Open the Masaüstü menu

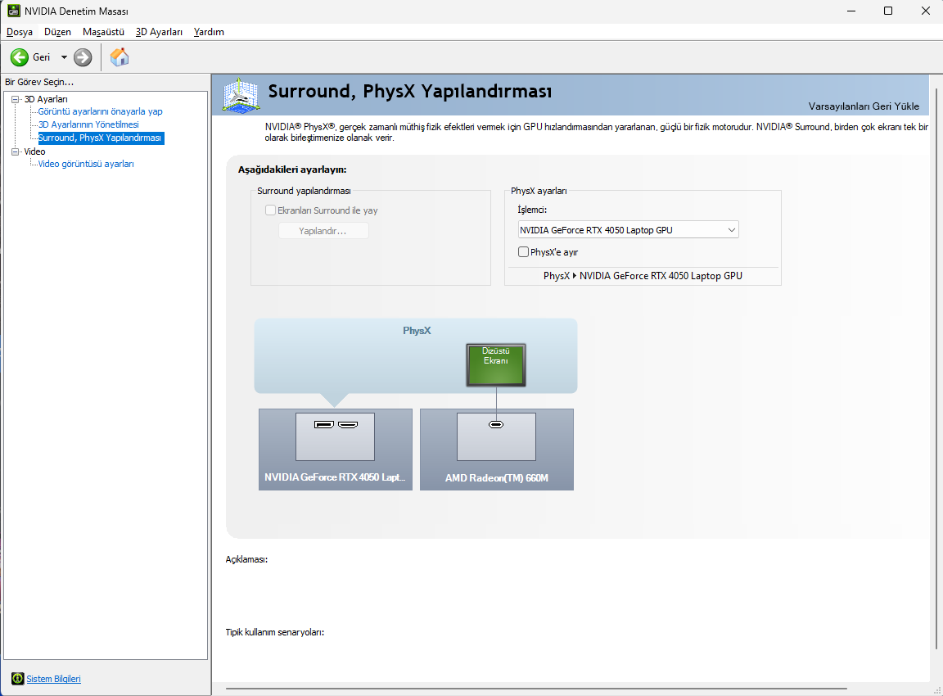(x=103, y=32)
